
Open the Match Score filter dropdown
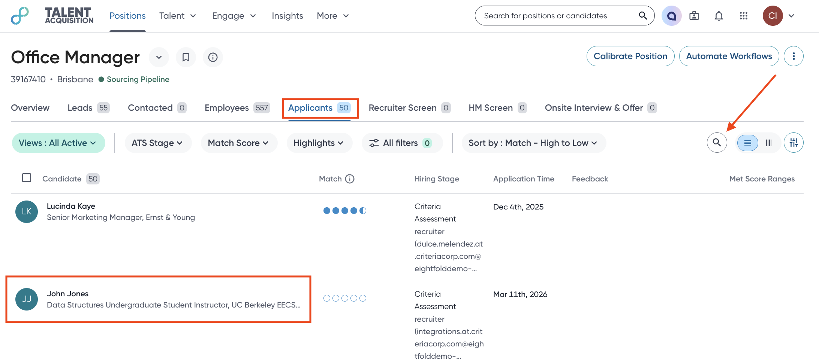tap(238, 143)
